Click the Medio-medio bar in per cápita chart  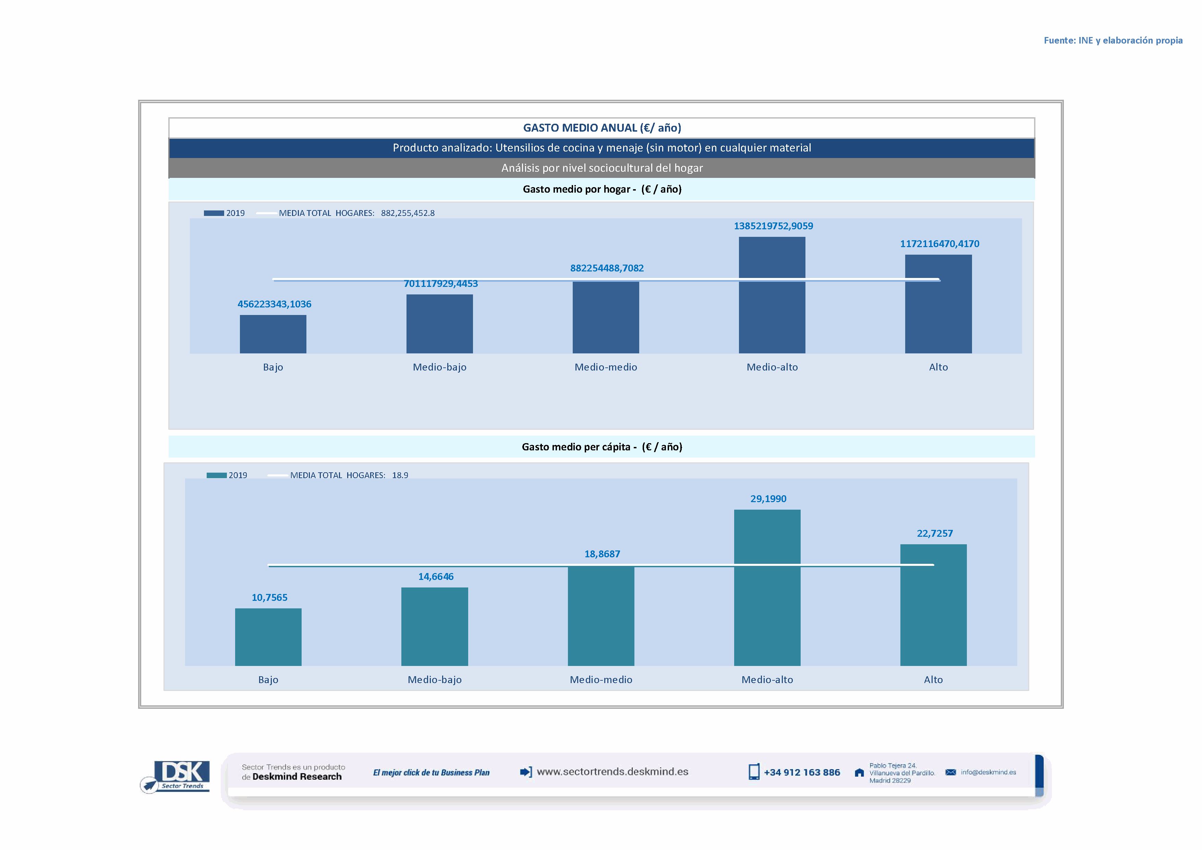601,618
